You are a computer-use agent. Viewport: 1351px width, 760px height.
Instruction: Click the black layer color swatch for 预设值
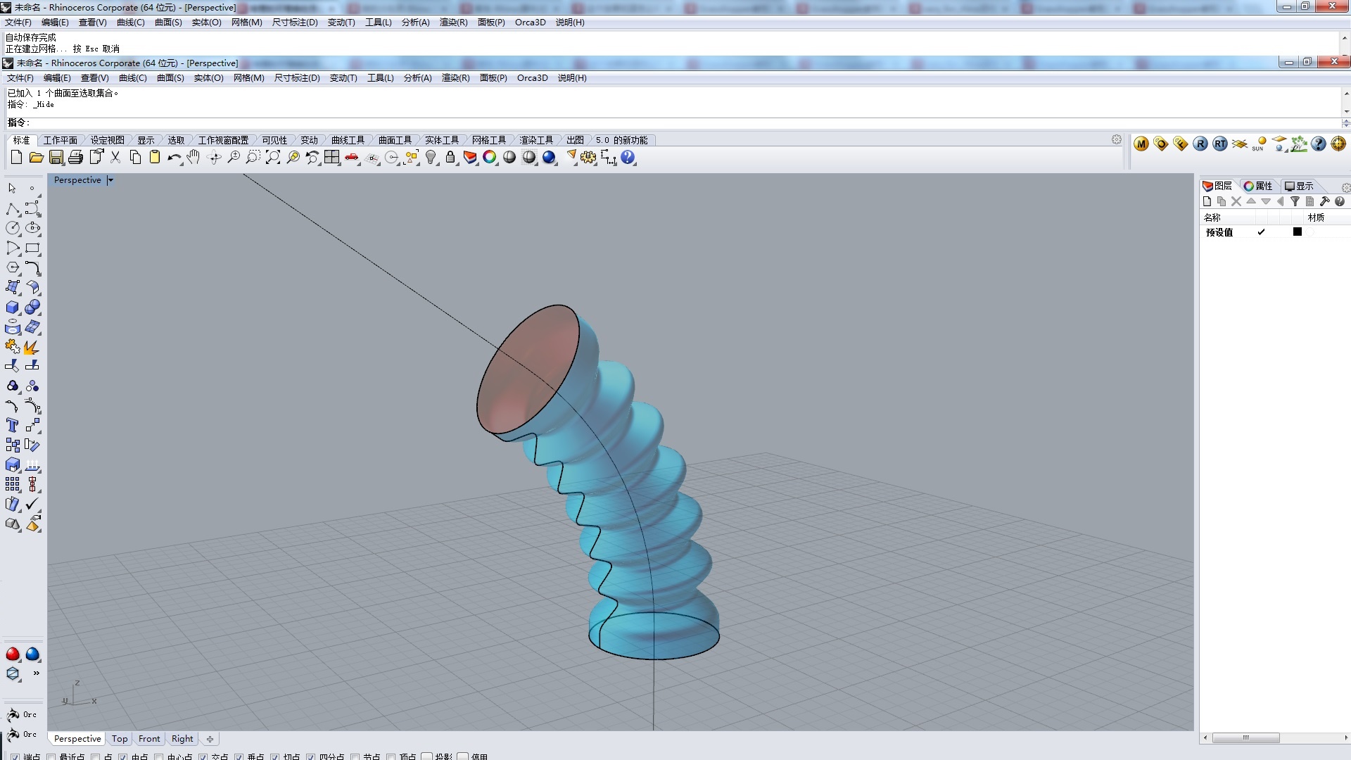pos(1298,232)
